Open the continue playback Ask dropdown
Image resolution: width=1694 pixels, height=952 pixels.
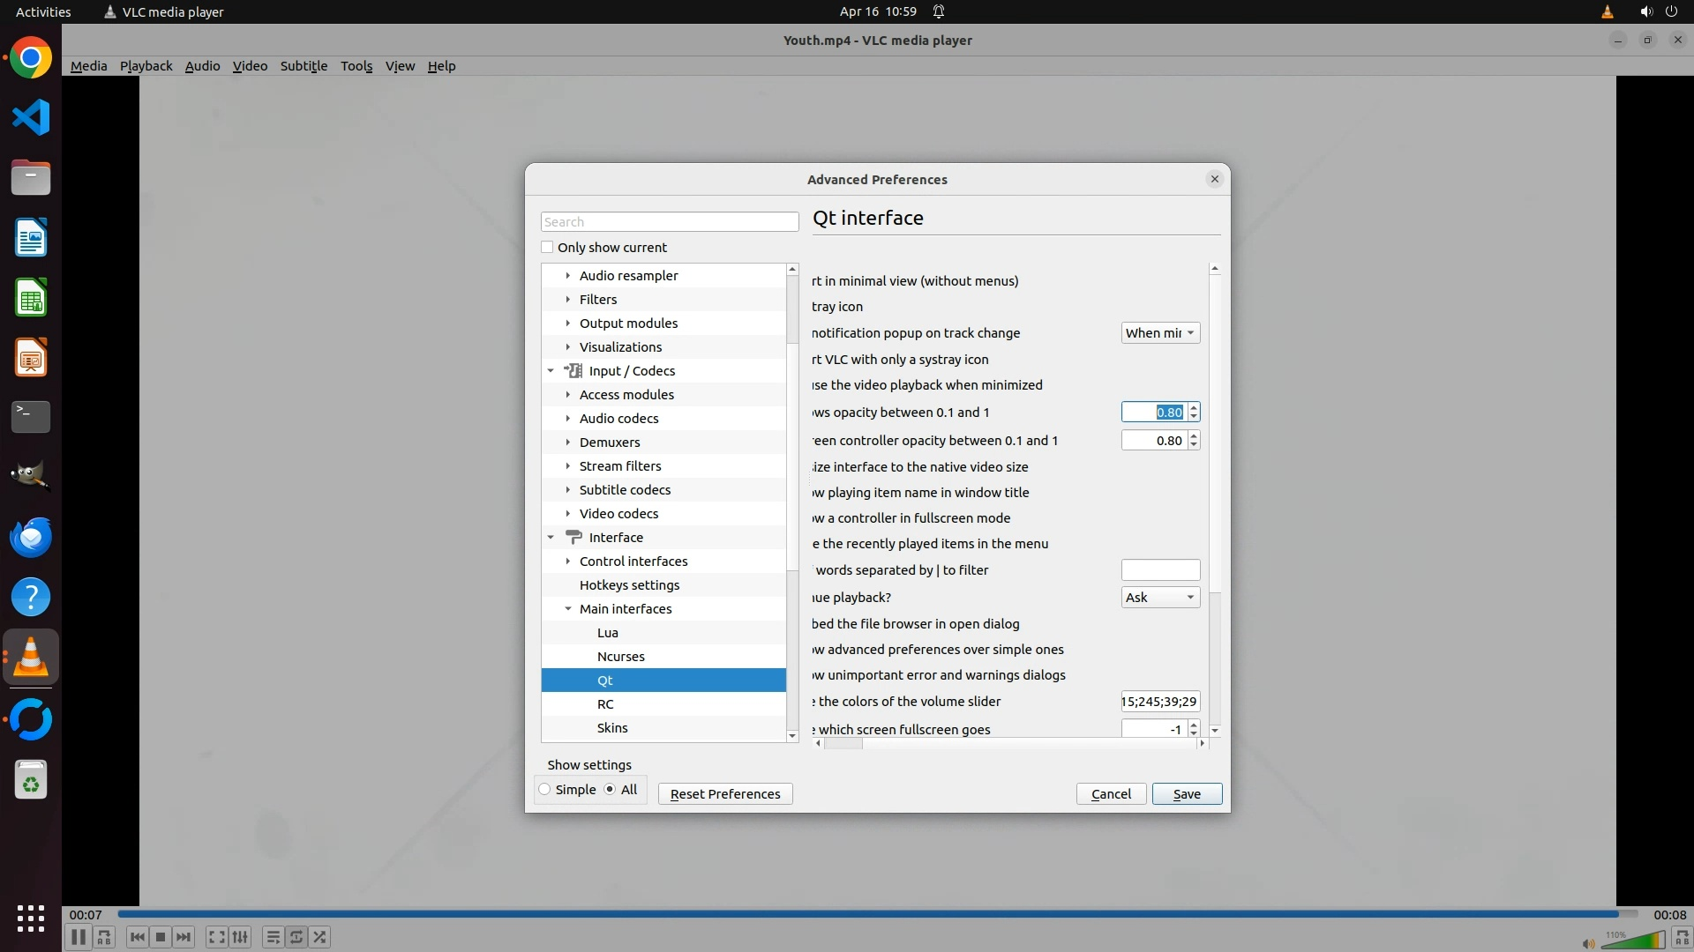1159,598
